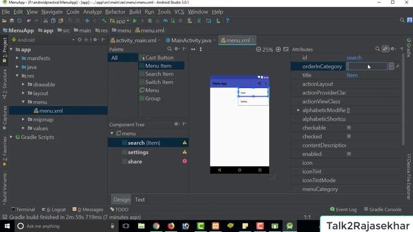This screenshot has height=232, width=413.
Task: Zoom out the design preview
Action: coord(258,49)
